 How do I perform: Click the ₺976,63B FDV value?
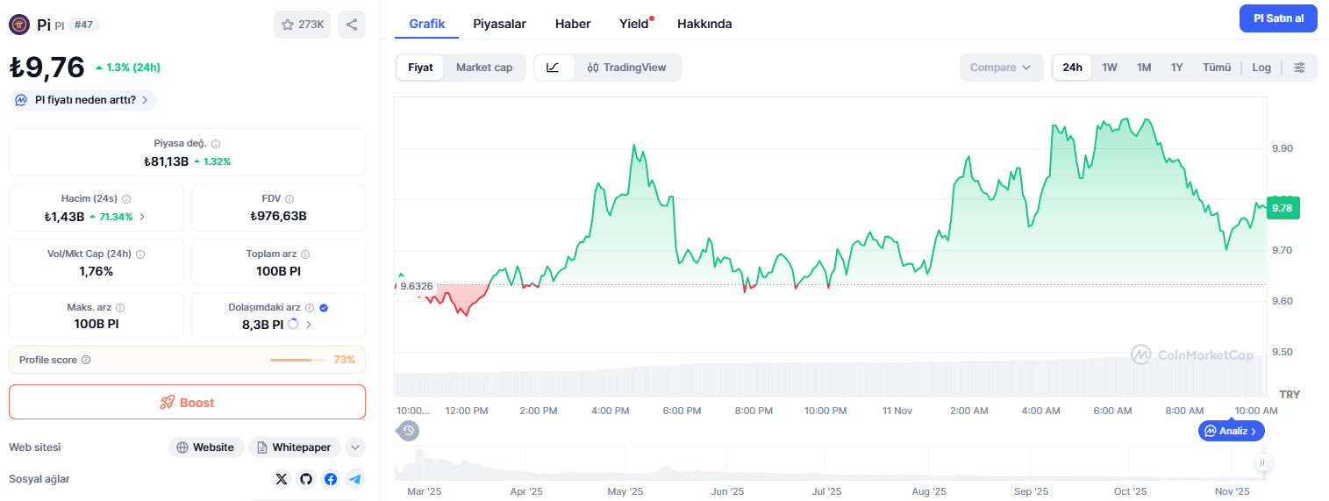(x=278, y=217)
